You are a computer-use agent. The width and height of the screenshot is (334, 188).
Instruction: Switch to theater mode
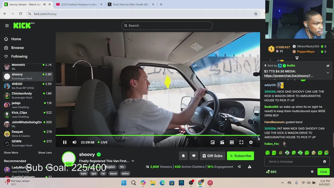(x=232, y=142)
